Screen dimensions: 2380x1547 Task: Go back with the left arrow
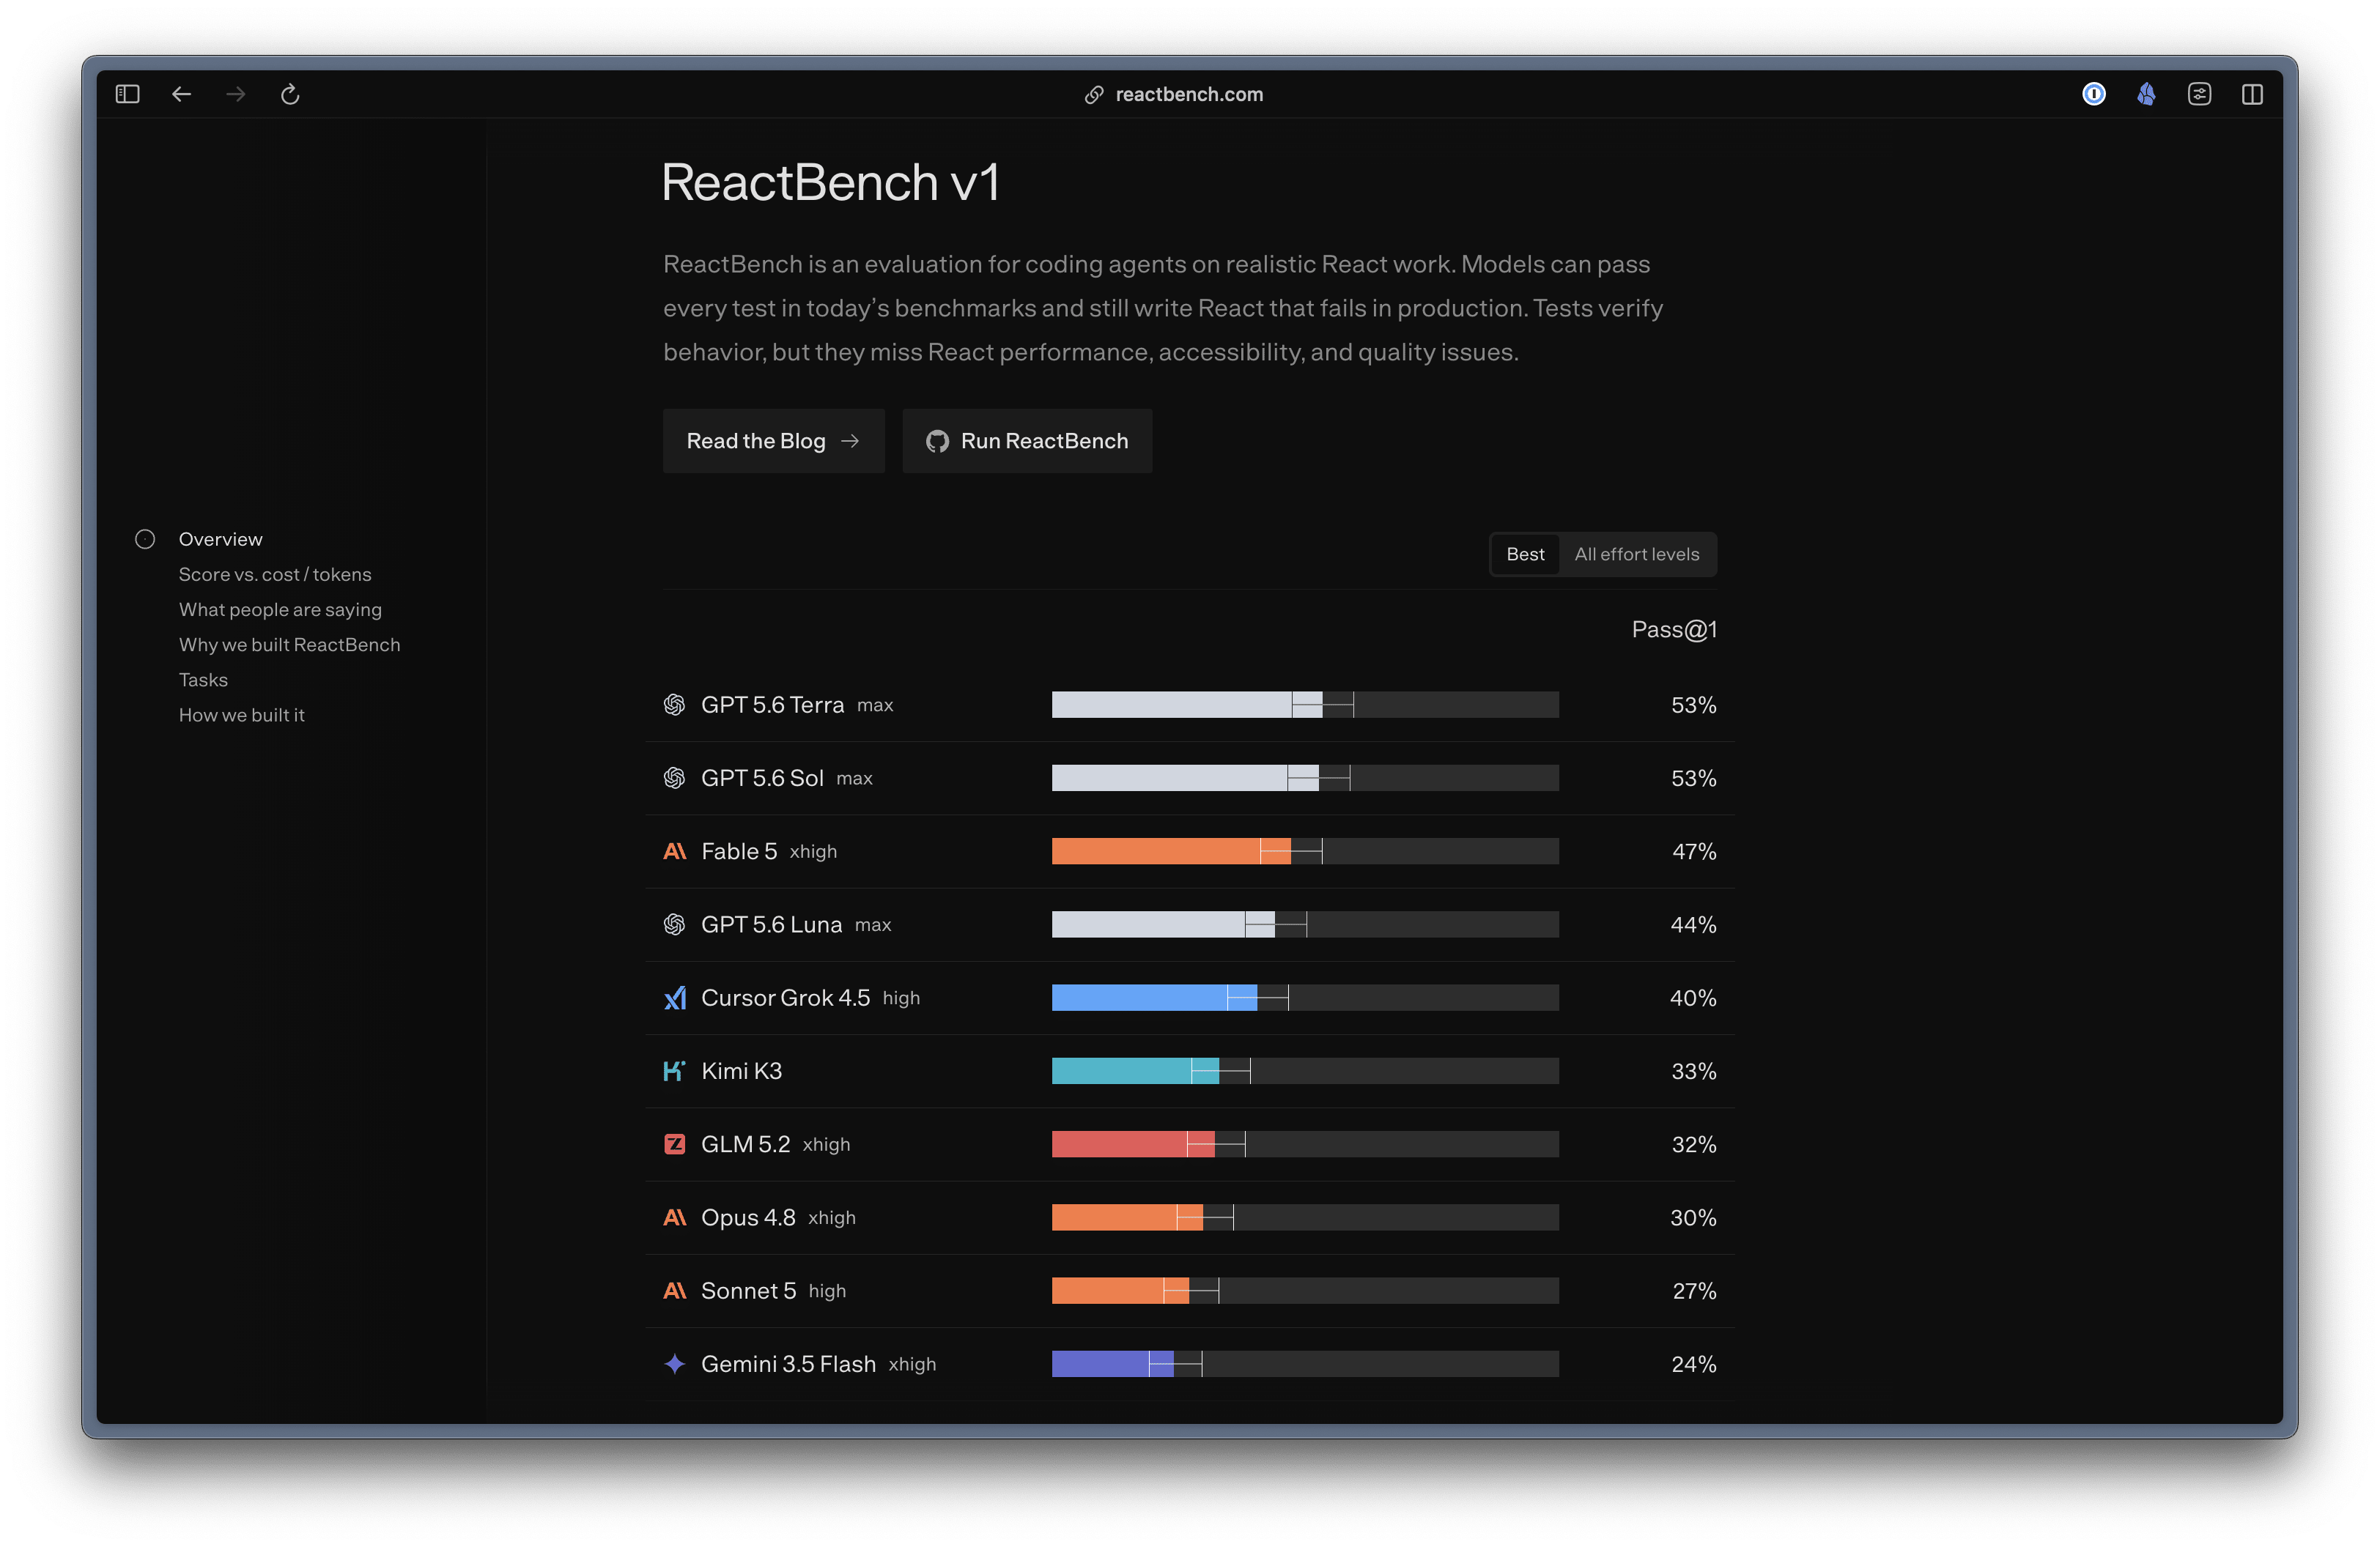pyautogui.click(x=181, y=94)
